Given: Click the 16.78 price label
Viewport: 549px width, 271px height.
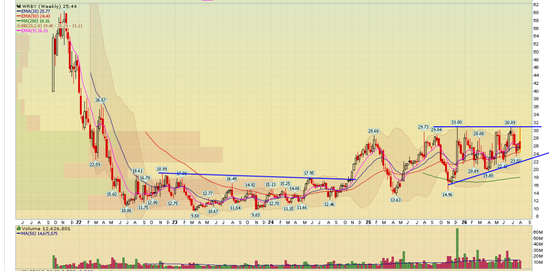Looking at the screenshot, I should pos(145,178).
